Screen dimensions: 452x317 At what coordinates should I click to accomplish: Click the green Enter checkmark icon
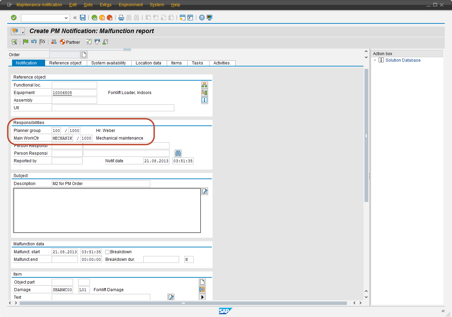tap(14, 18)
